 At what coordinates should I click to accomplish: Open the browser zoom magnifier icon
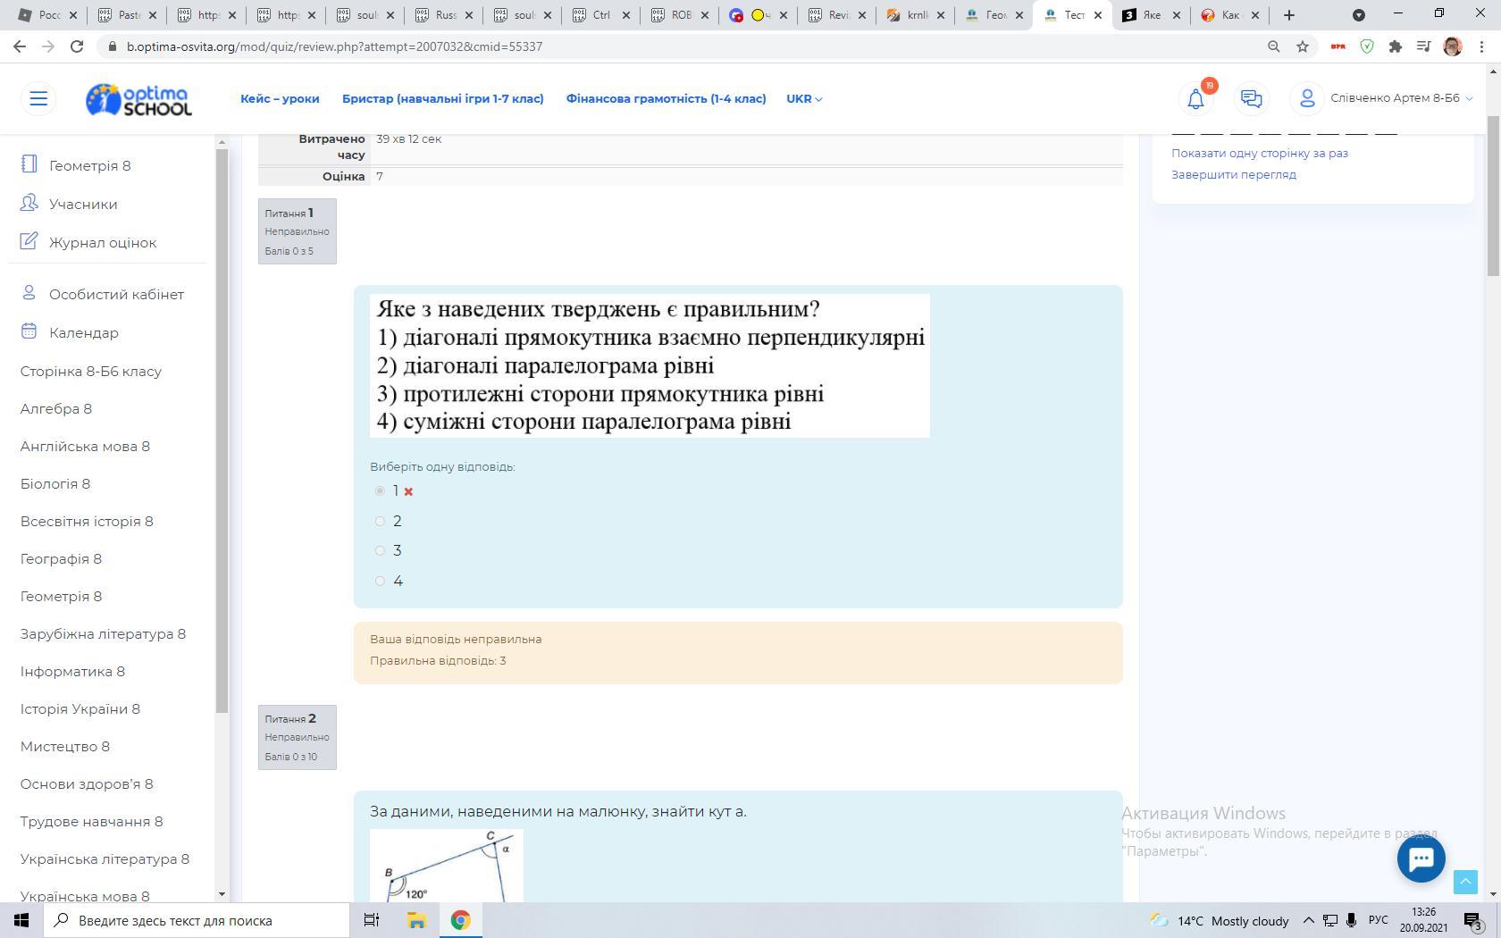point(1274,46)
